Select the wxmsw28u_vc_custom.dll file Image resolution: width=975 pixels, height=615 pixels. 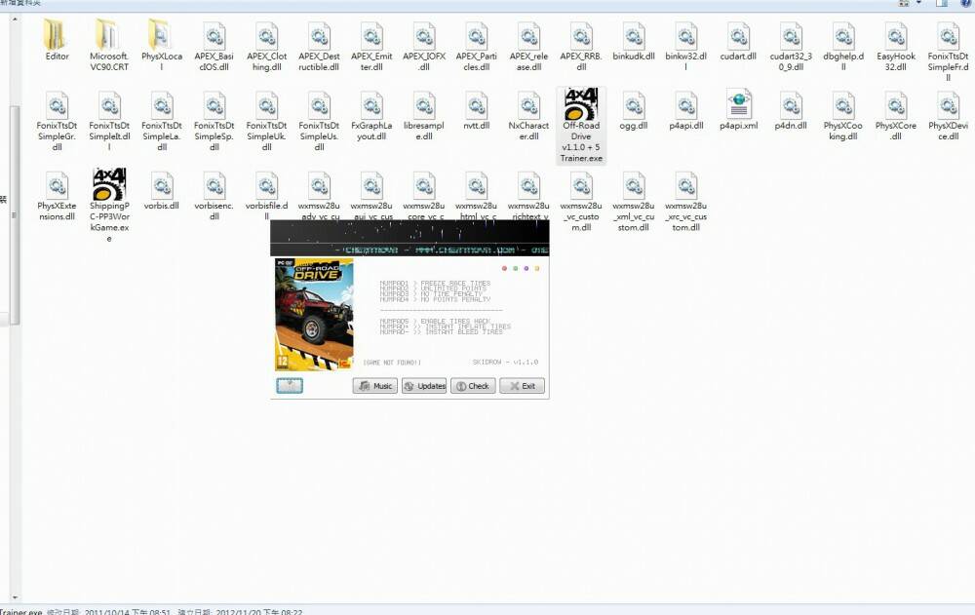pyautogui.click(x=581, y=200)
